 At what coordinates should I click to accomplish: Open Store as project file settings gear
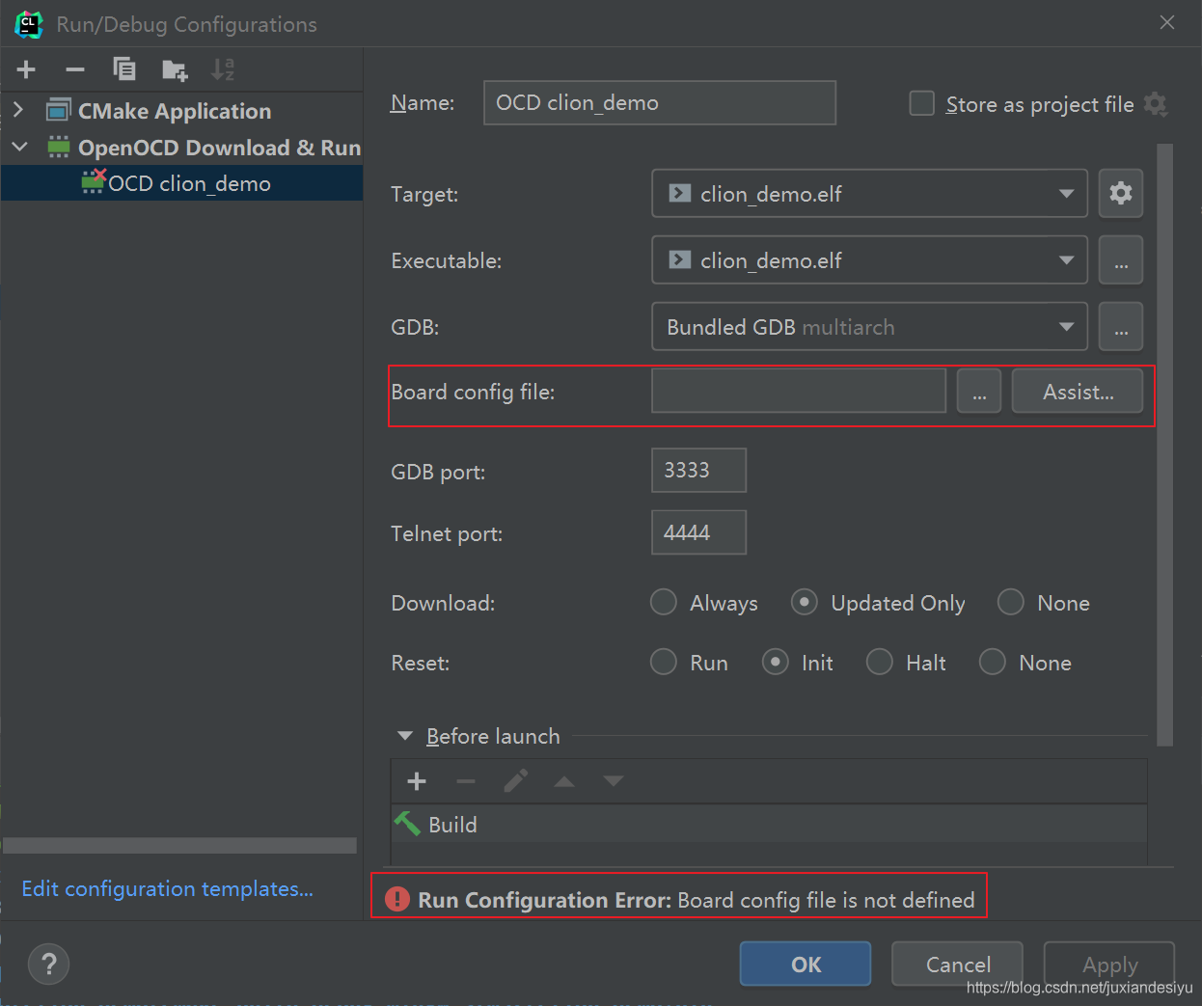click(1155, 104)
